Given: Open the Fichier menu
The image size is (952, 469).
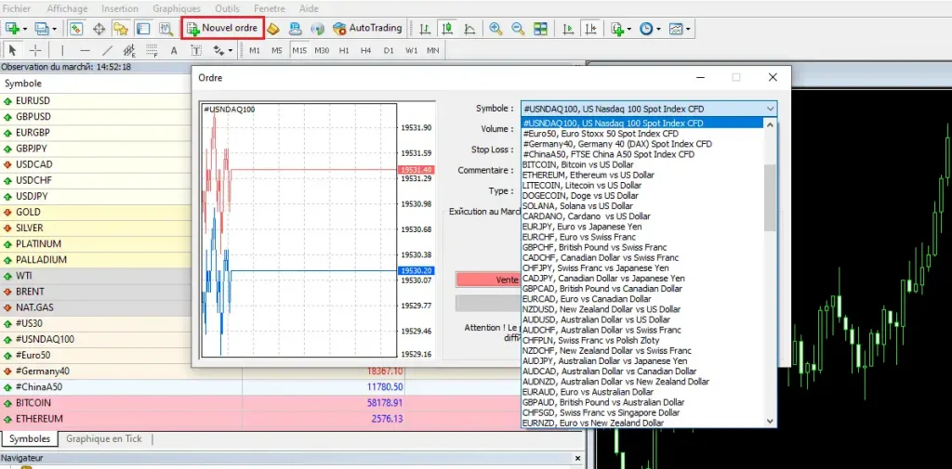Looking at the screenshot, I should (17, 8).
